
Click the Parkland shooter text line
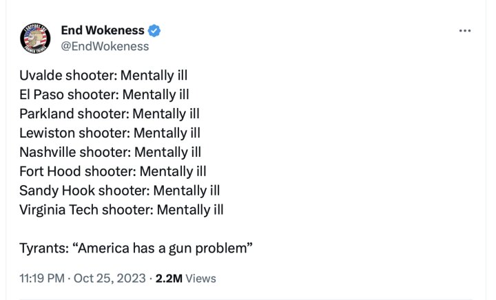(110, 114)
